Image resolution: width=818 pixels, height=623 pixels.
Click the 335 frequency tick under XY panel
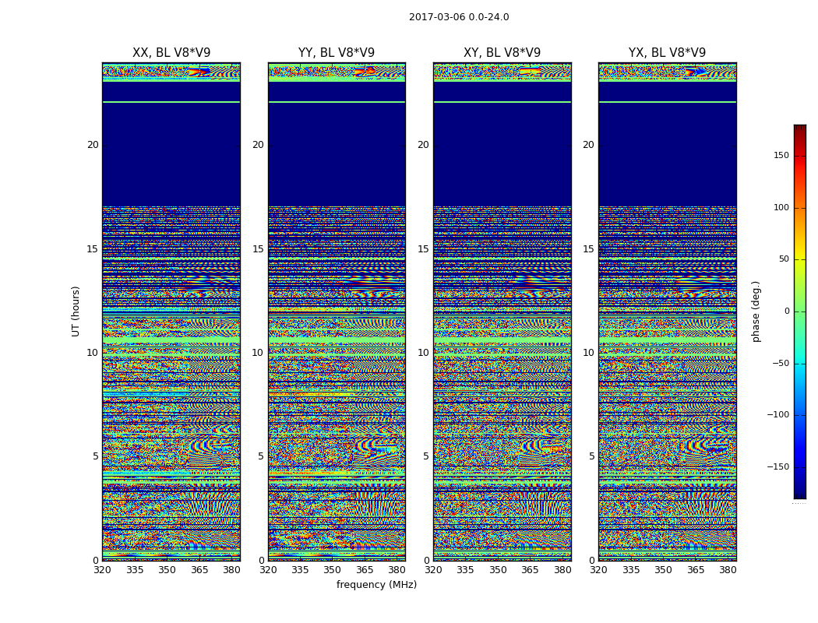tap(465, 570)
